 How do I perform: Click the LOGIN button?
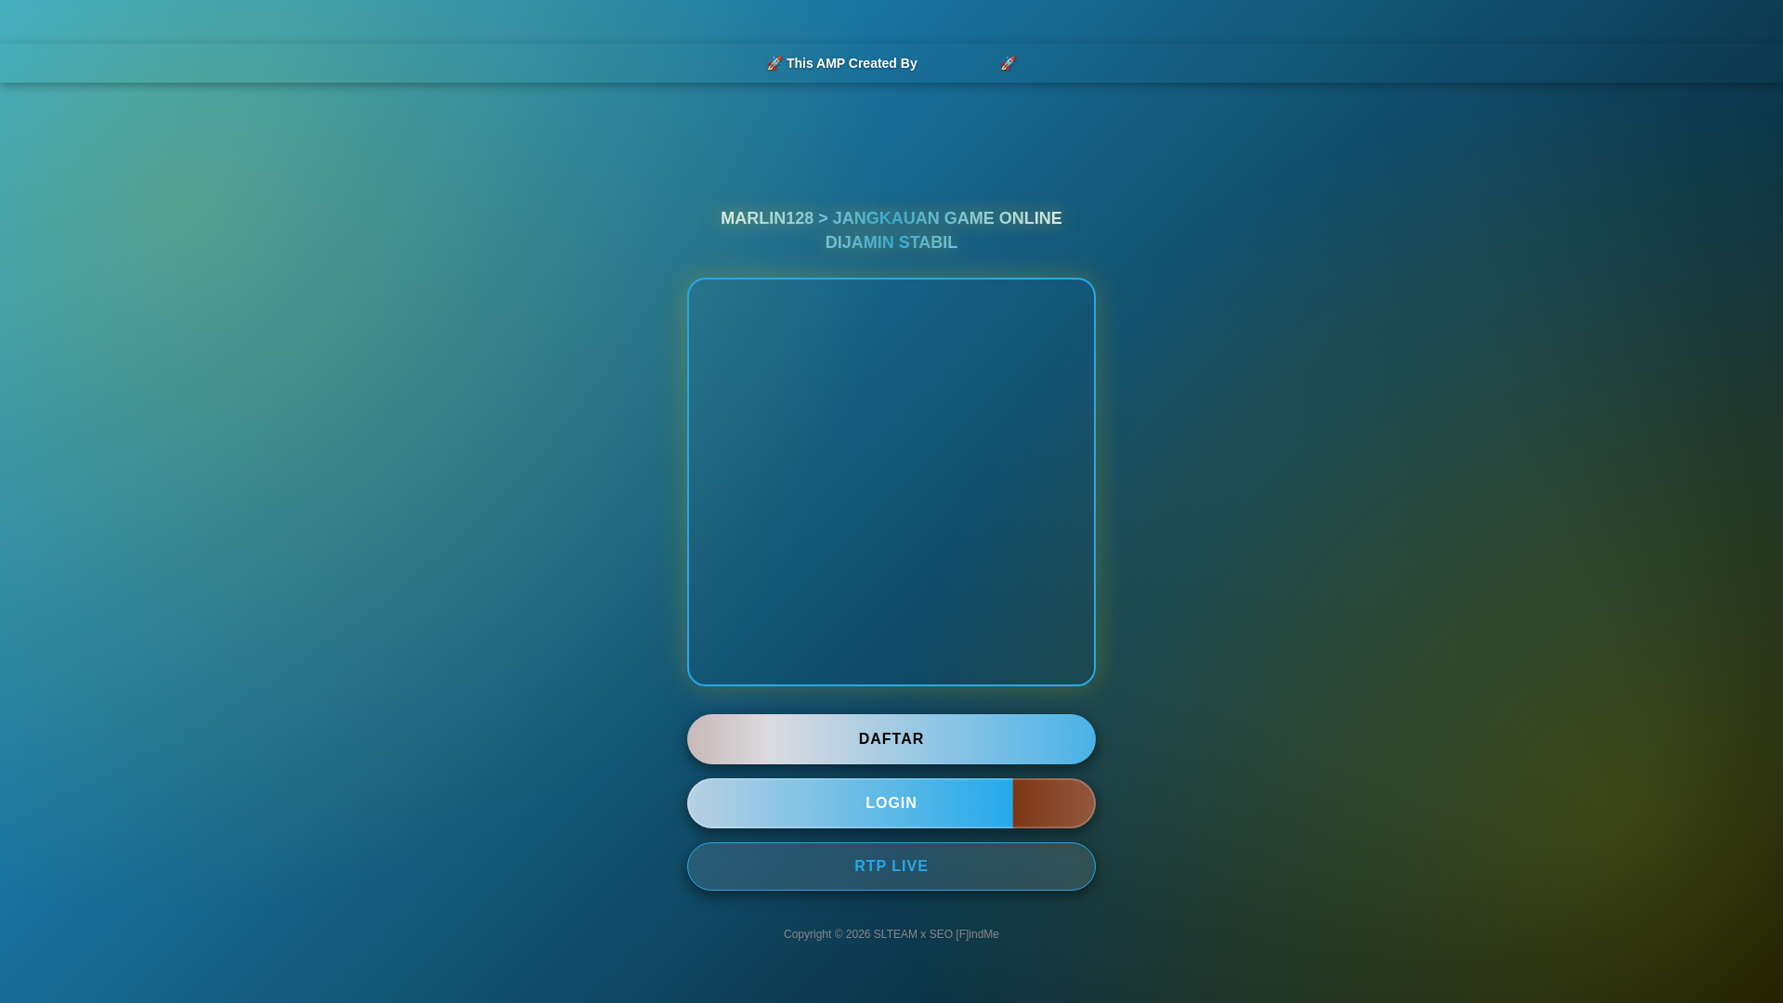[x=891, y=803]
